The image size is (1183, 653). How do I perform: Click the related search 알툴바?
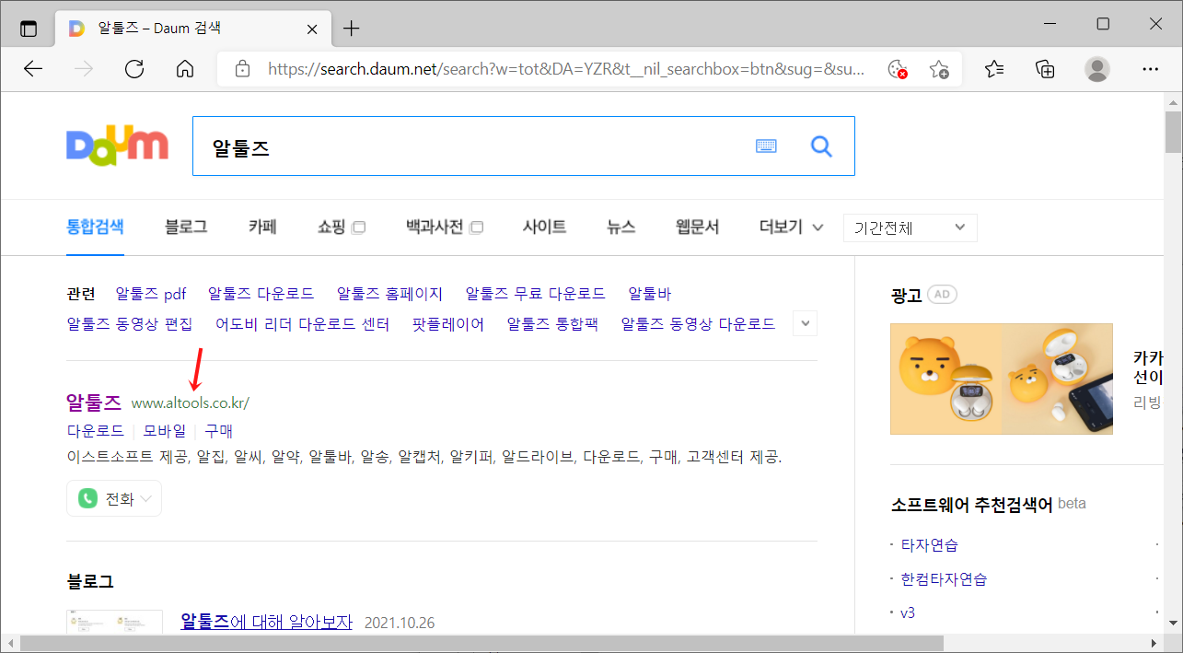[x=650, y=294]
